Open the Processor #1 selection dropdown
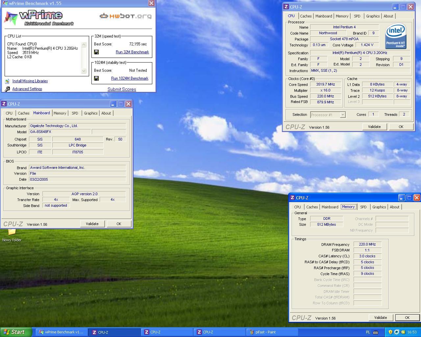The image size is (421, 337). tap(342, 115)
